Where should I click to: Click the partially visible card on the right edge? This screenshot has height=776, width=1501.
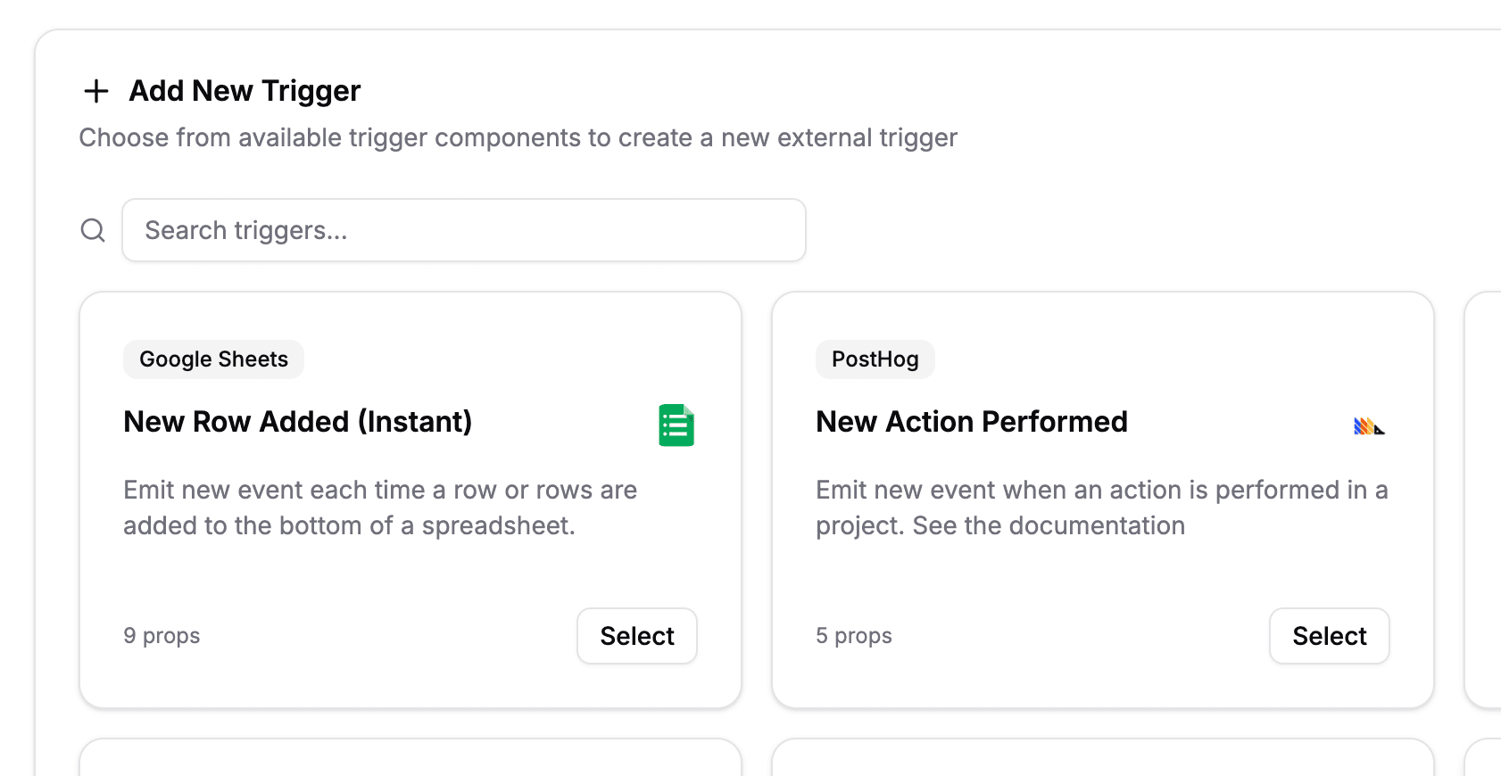click(1484, 499)
